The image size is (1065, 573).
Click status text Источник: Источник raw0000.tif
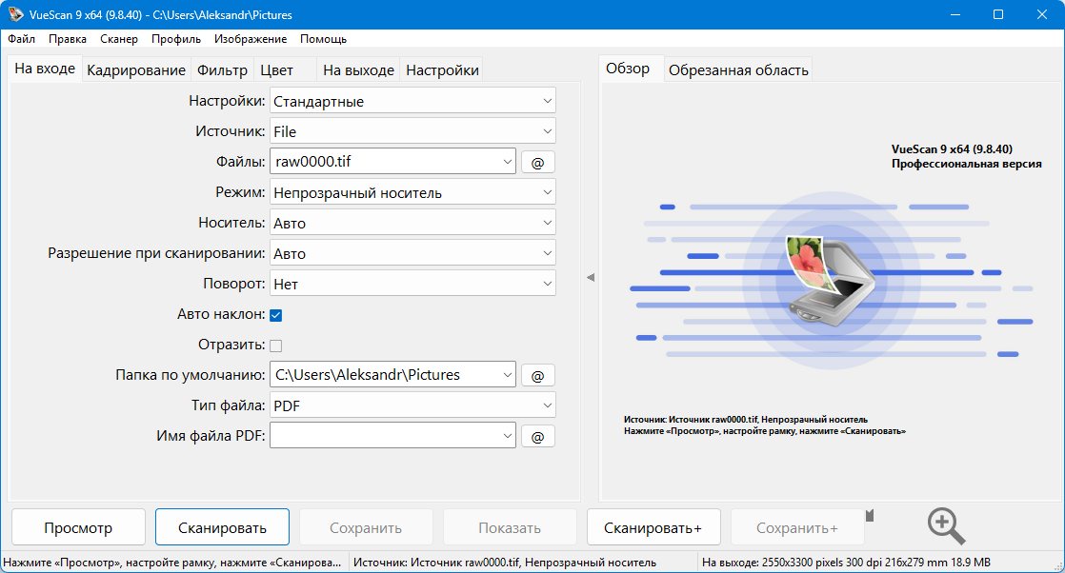(x=505, y=563)
